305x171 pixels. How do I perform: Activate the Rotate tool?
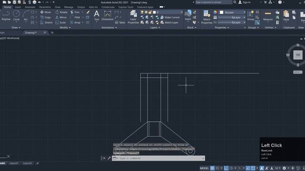pos(61,12)
